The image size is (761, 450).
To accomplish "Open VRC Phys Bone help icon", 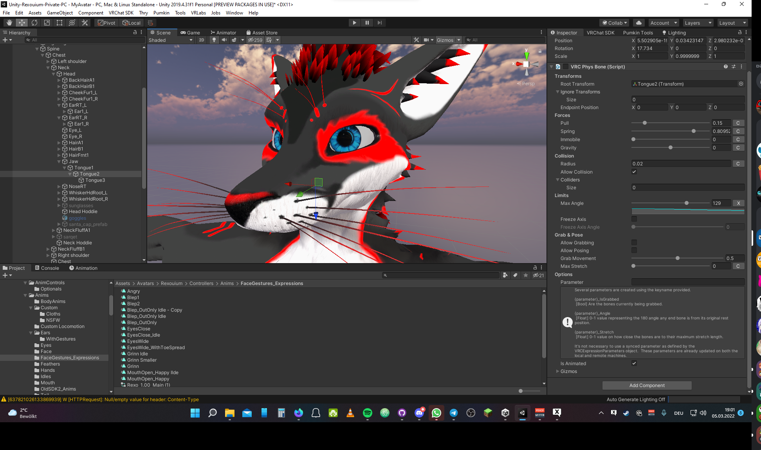I will [726, 67].
